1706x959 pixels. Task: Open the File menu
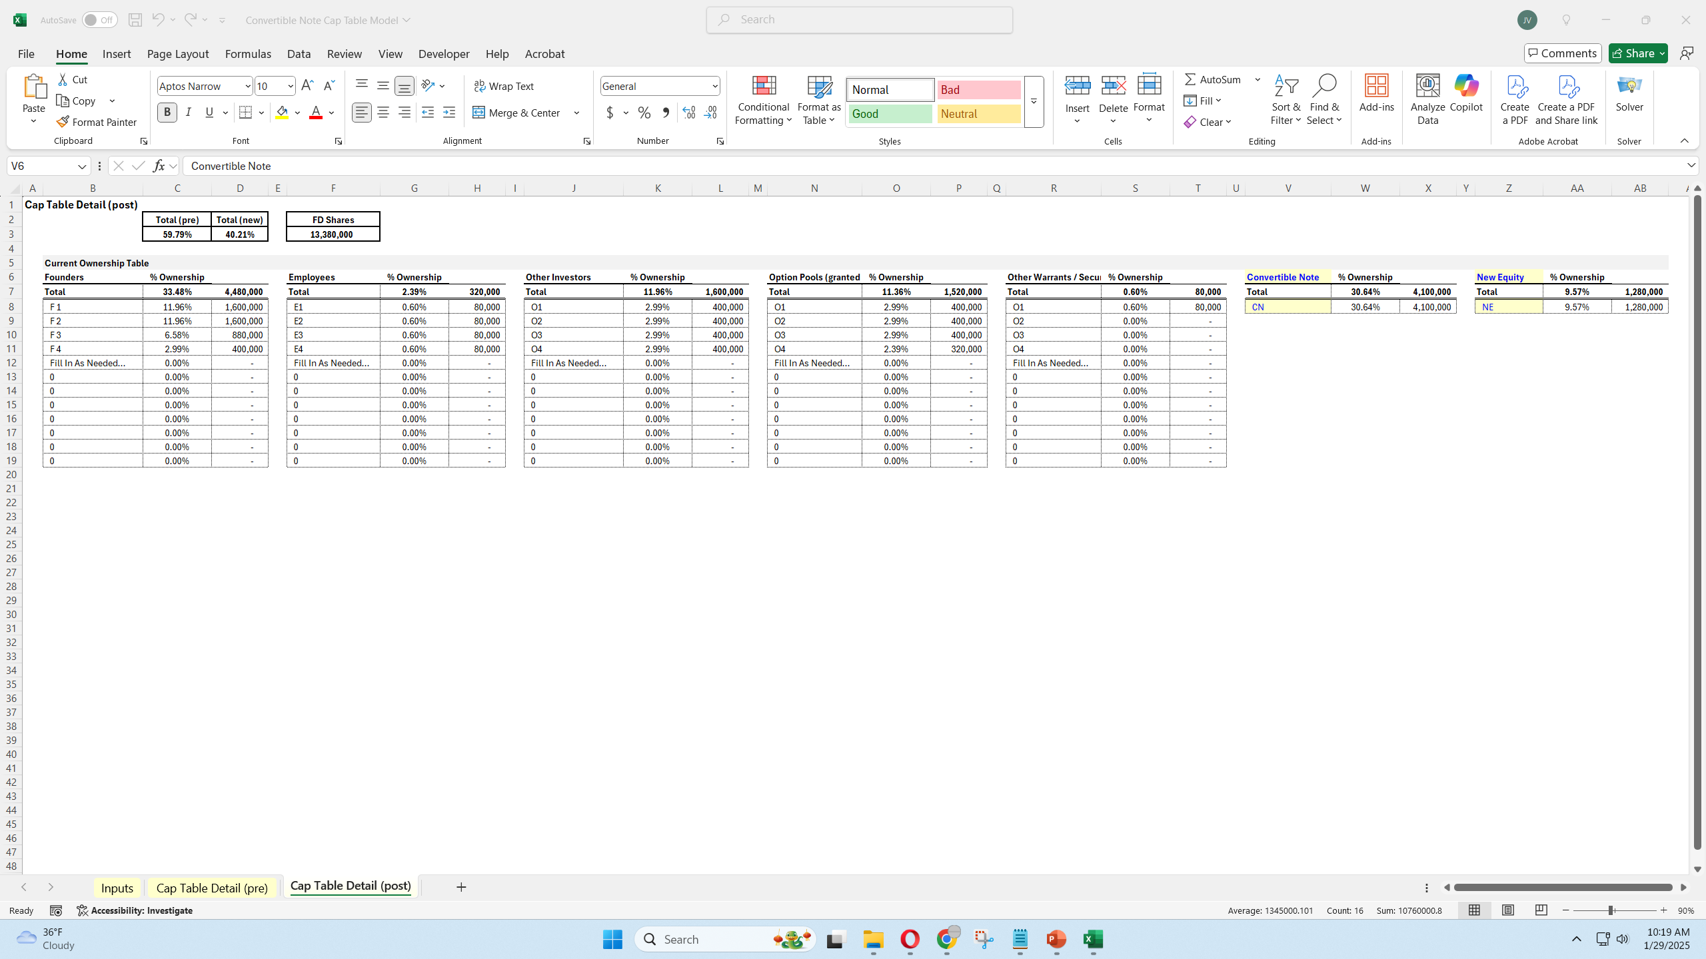coord(26,54)
